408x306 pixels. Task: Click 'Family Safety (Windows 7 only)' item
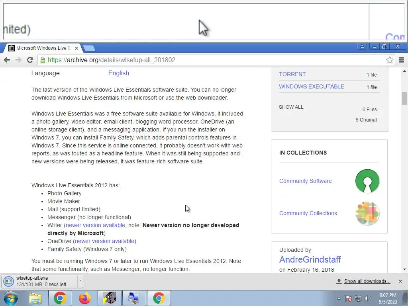point(87,249)
